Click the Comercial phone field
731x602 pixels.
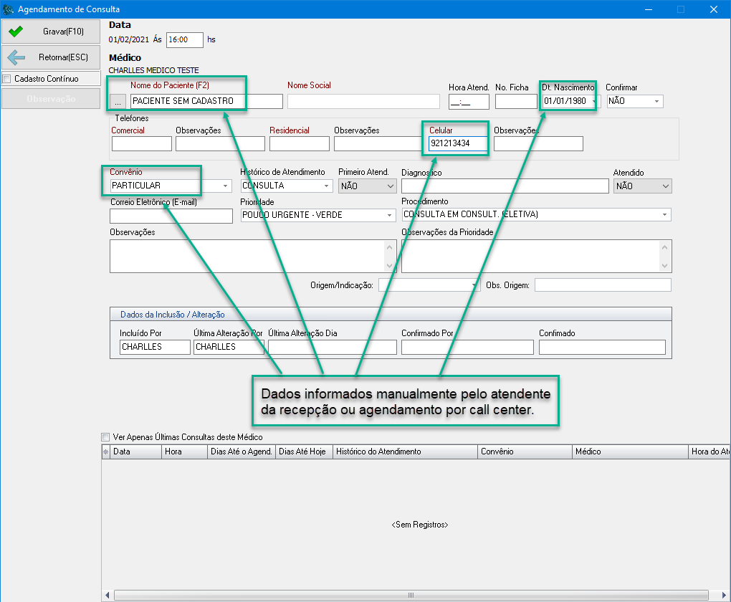(142, 143)
